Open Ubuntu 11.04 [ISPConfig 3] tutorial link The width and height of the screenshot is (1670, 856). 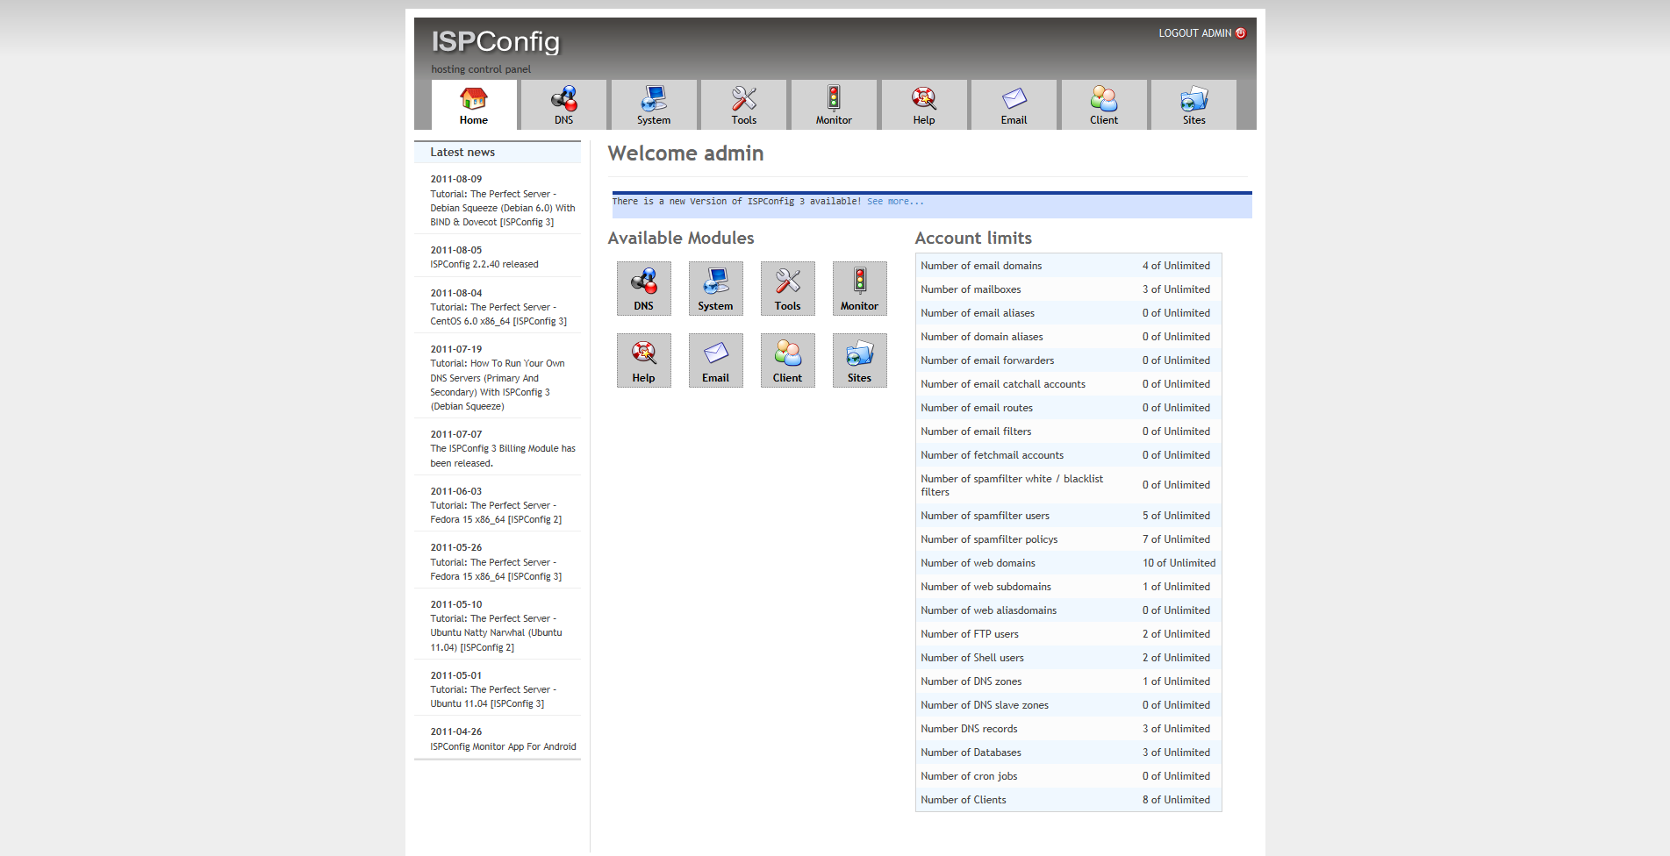(x=493, y=696)
